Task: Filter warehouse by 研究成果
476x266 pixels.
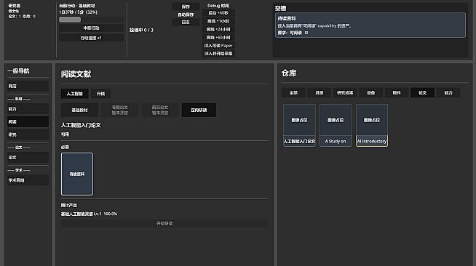Action: coord(345,93)
